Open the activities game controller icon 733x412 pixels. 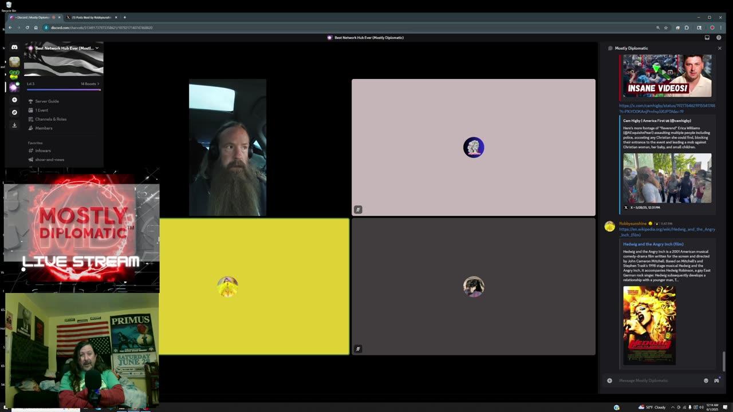click(716, 381)
